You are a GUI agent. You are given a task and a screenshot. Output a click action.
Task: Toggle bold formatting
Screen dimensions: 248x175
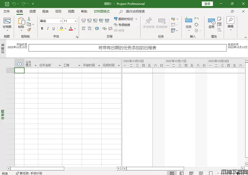[x=42, y=28]
